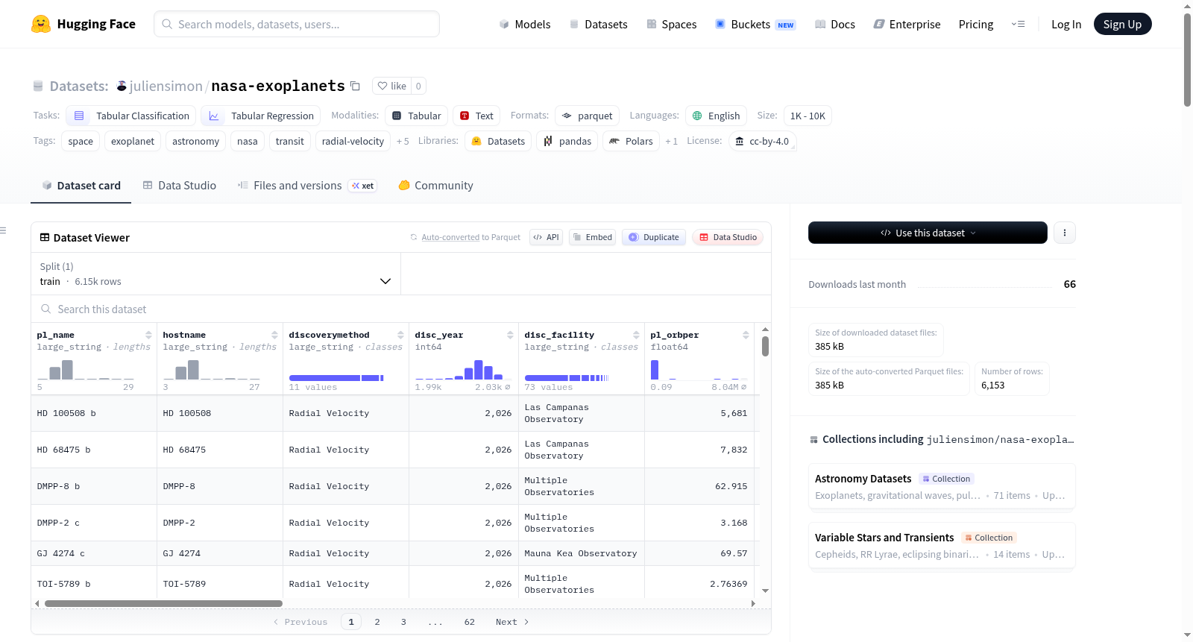Sort the pl_name column
This screenshot has height=642, width=1193.
(149, 335)
